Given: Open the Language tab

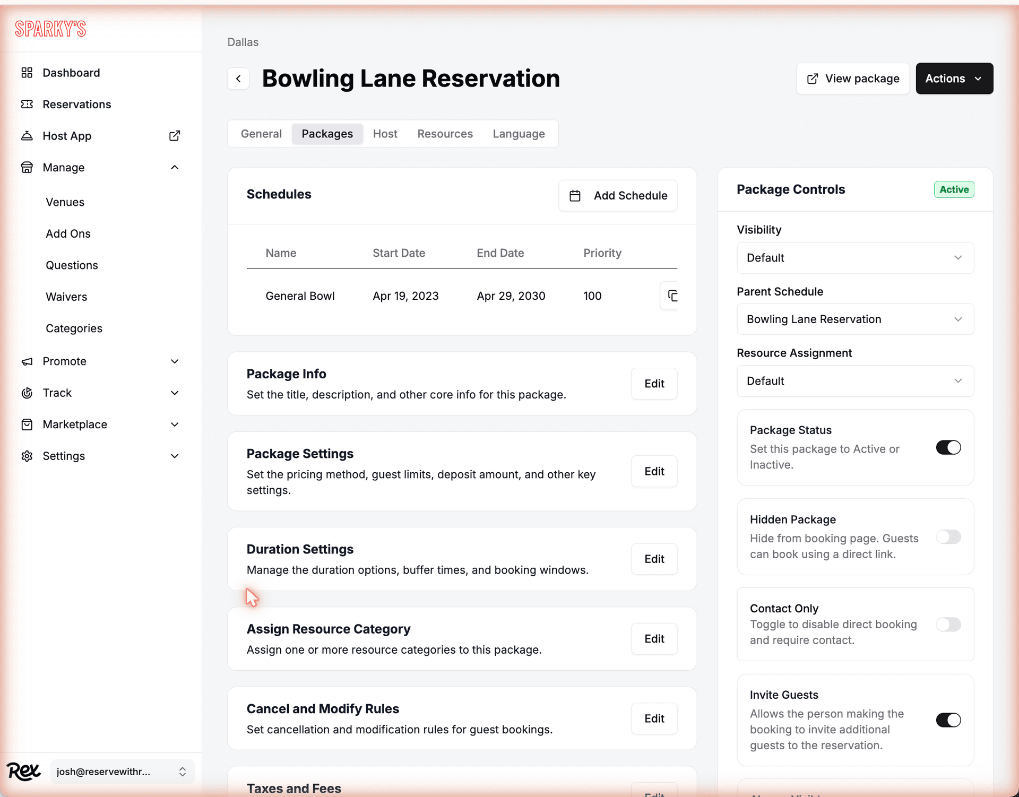Looking at the screenshot, I should click(519, 134).
